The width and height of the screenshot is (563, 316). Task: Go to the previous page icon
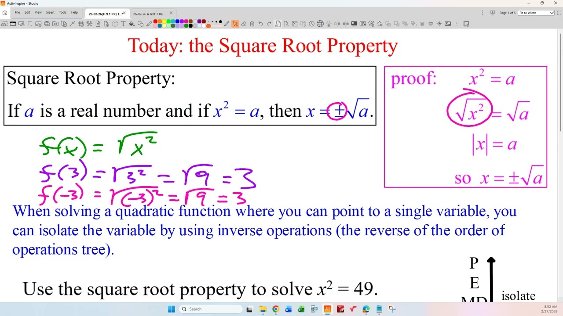pos(278,24)
